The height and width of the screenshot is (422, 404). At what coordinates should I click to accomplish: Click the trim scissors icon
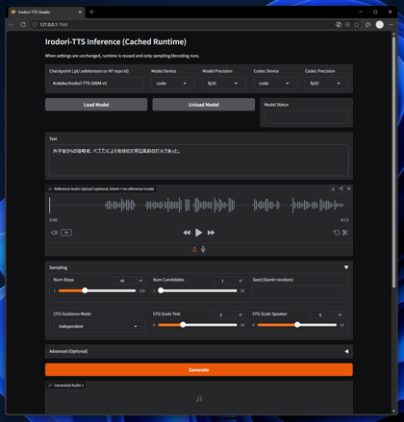coord(345,233)
